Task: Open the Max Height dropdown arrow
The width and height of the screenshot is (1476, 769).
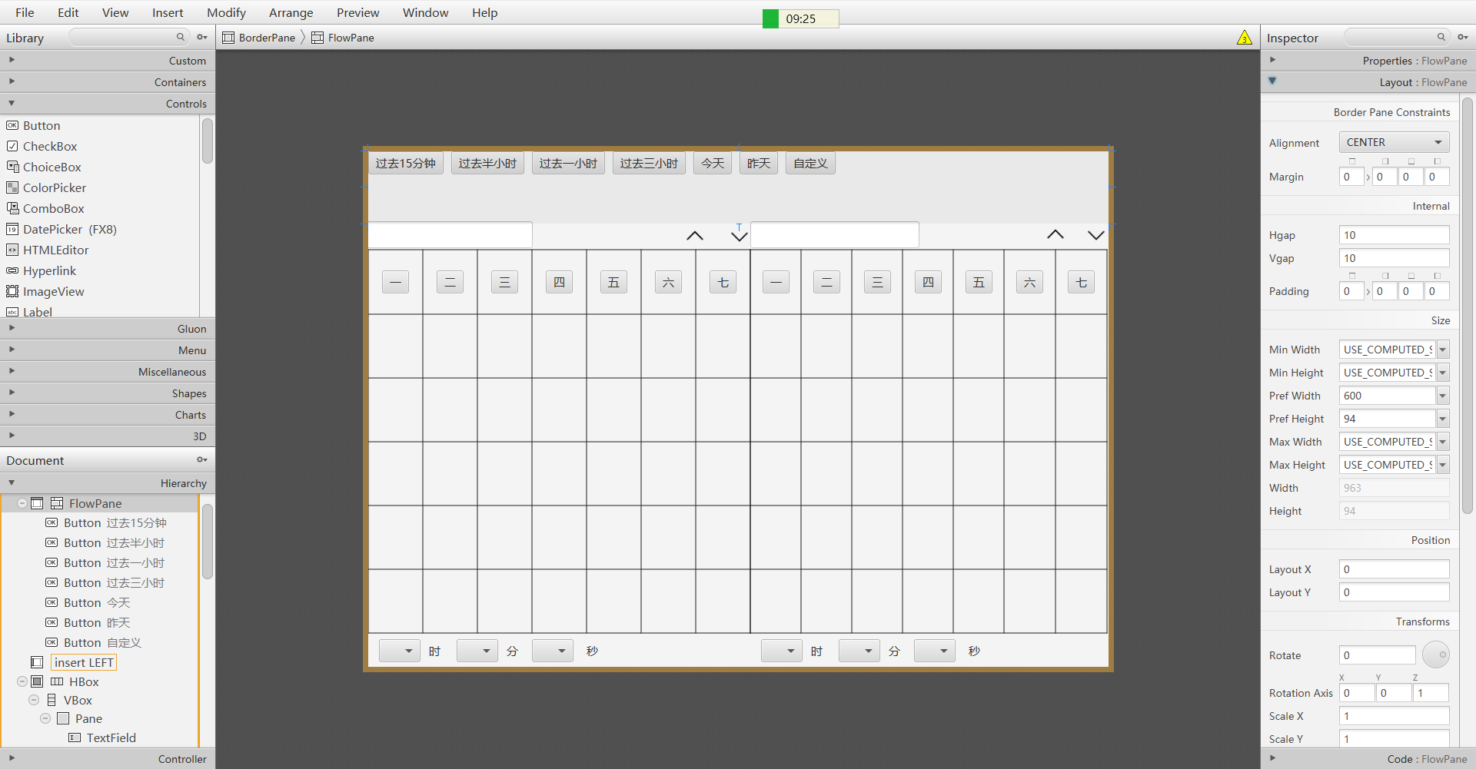Action: point(1443,465)
